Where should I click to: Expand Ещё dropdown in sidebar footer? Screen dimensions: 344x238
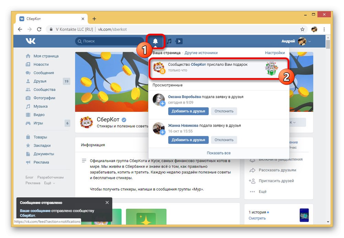click(x=49, y=183)
